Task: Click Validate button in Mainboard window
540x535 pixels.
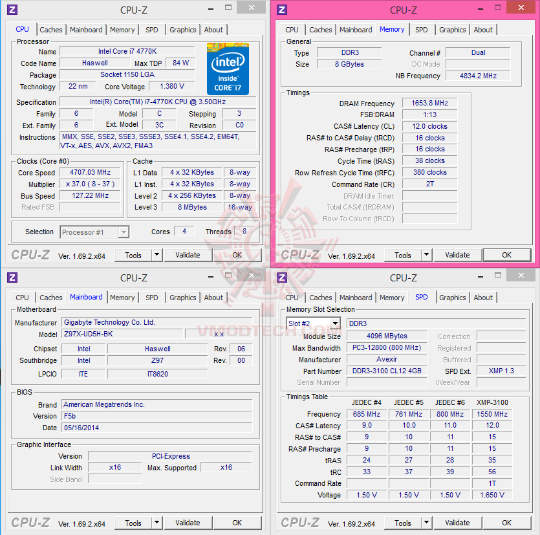Action: pyautogui.click(x=188, y=523)
